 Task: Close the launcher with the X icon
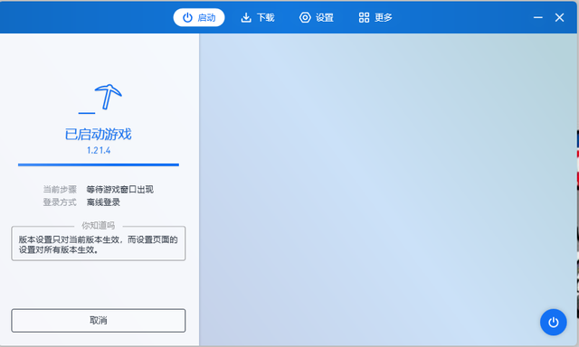point(559,17)
